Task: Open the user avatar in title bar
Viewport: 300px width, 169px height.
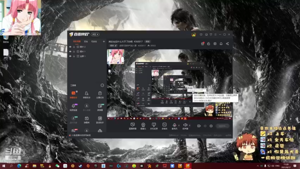Action: (193, 35)
